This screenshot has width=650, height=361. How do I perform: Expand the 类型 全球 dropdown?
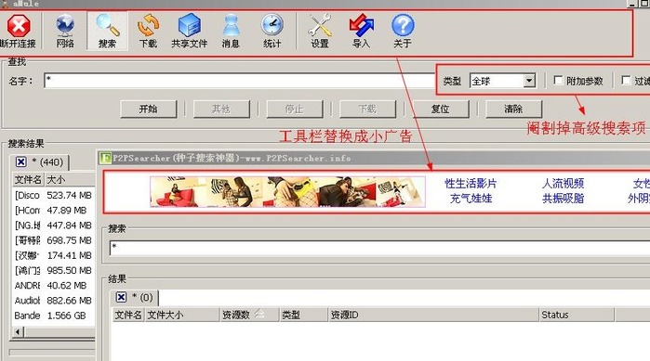click(529, 81)
